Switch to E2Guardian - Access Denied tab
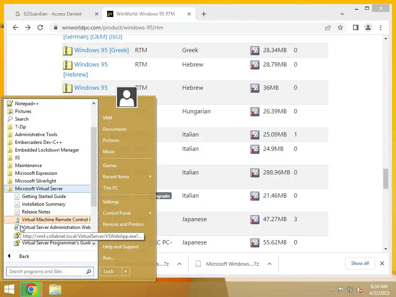Viewport: 396px width, 297px height. pyautogui.click(x=53, y=14)
